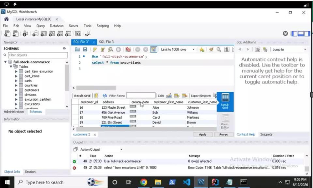Select Result Grid view button
313x188 pixels.
(x=225, y=102)
